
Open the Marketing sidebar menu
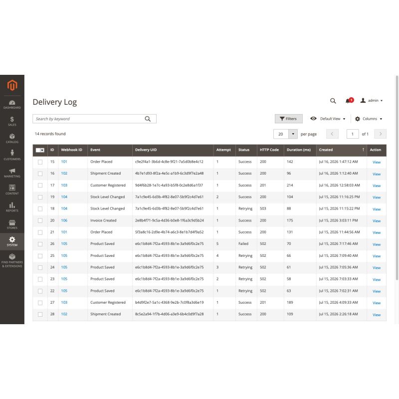(12, 173)
